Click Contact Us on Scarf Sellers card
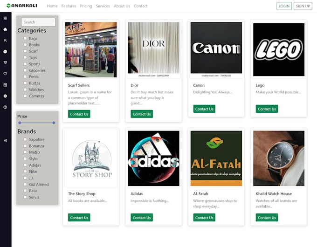The image size is (317, 247). tap(79, 114)
